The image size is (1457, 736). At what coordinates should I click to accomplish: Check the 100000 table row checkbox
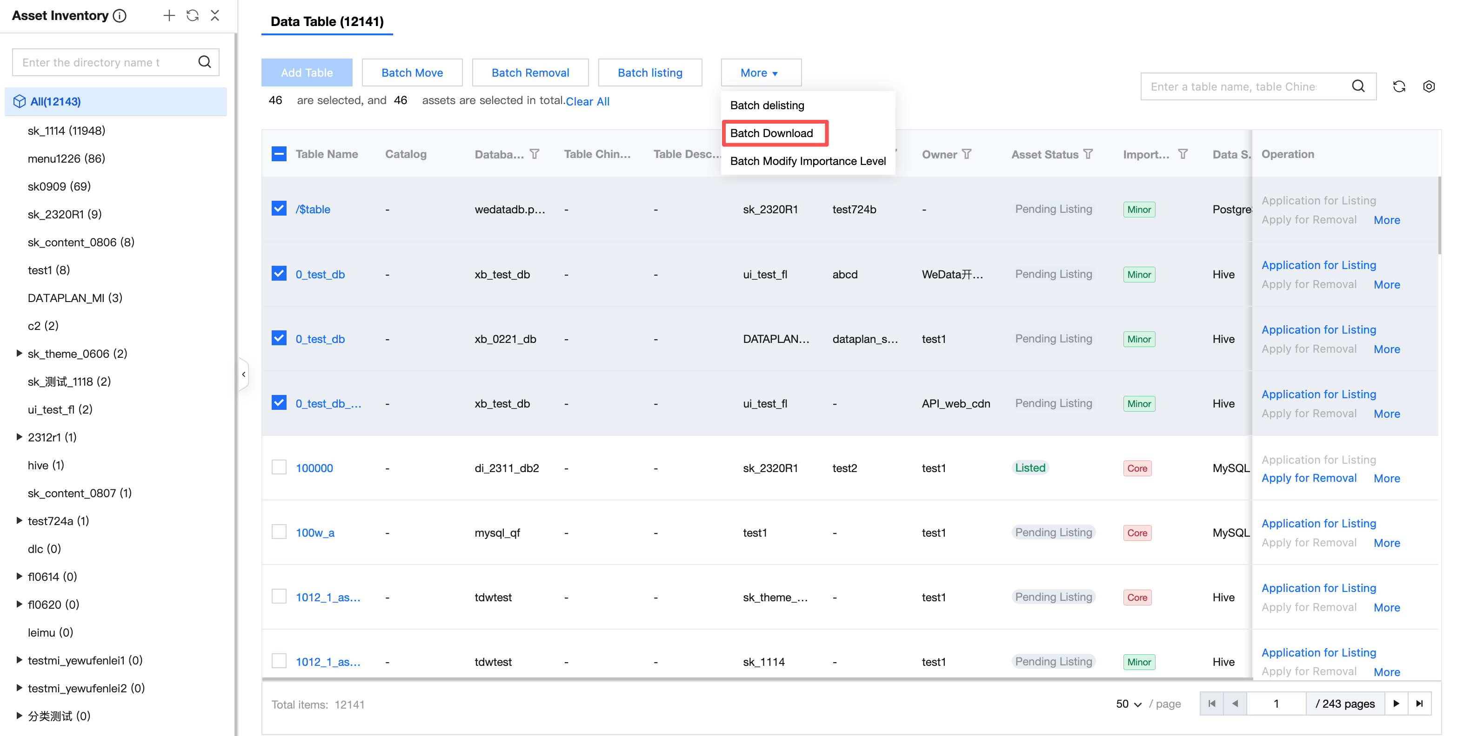(279, 467)
